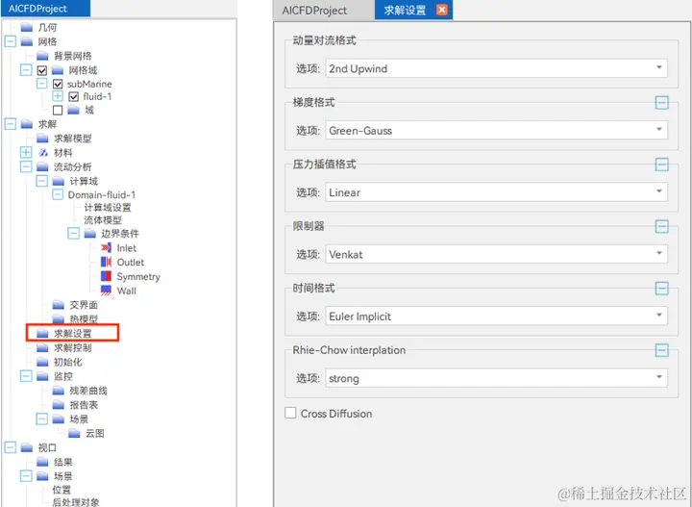This screenshot has width=692, height=507.
Task: Click the 报告表 folder icon
Action: point(59,404)
